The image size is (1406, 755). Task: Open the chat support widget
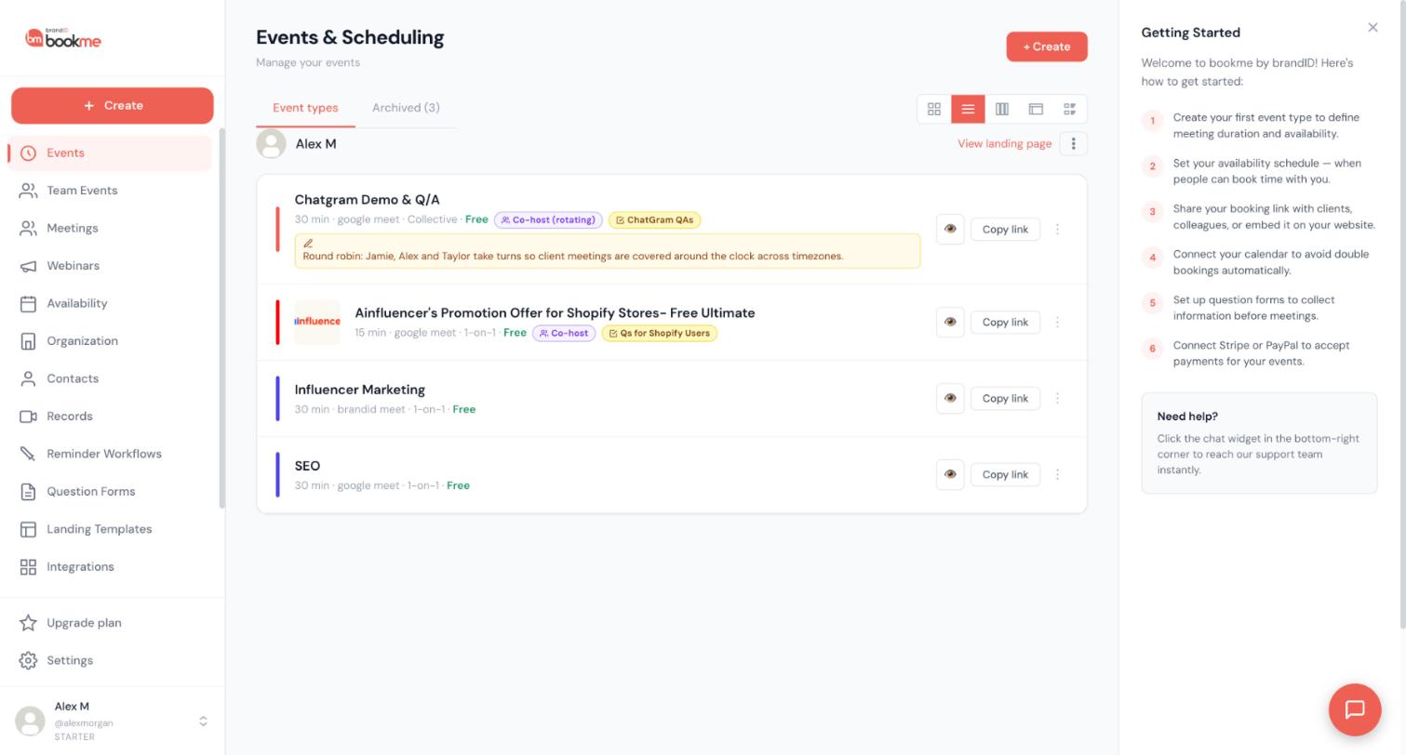click(x=1355, y=709)
